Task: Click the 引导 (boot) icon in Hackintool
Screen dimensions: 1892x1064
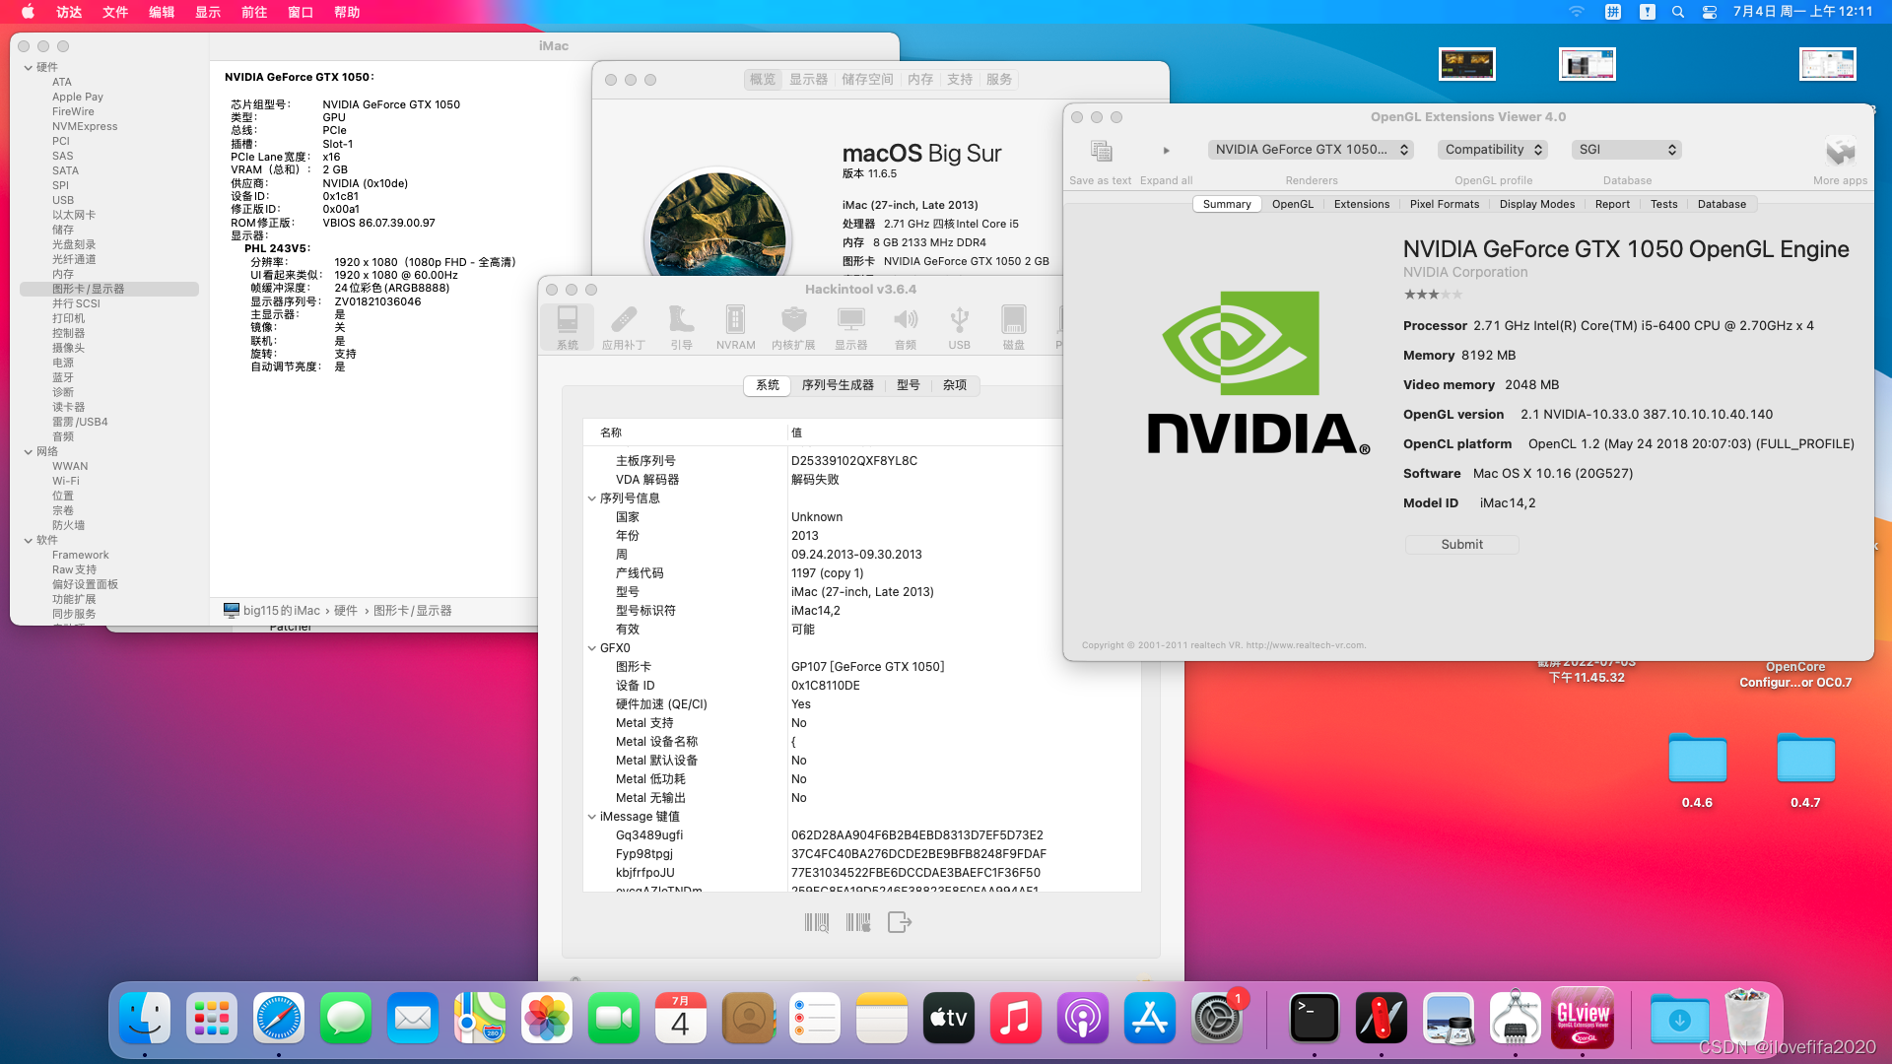Action: pos(681,321)
